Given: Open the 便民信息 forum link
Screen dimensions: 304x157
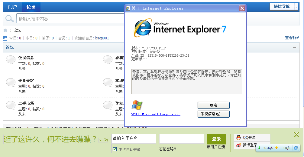Looking at the screenshot, I should (x=26, y=58).
